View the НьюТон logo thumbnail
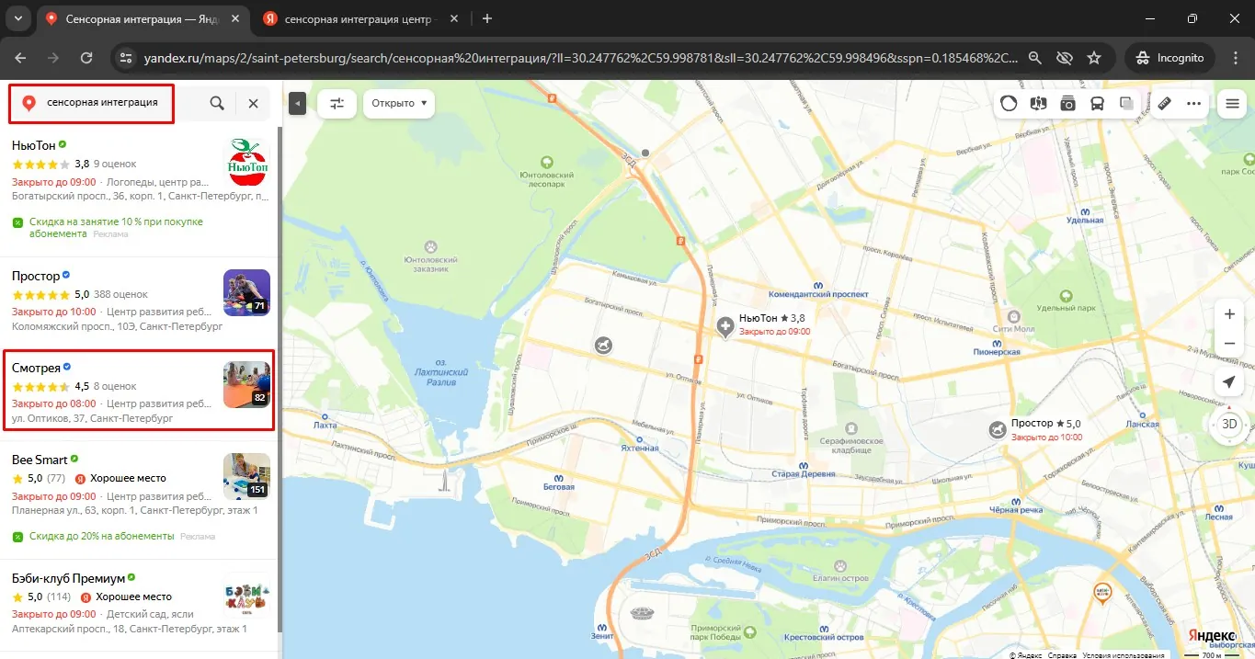The image size is (1255, 659). pos(246,162)
